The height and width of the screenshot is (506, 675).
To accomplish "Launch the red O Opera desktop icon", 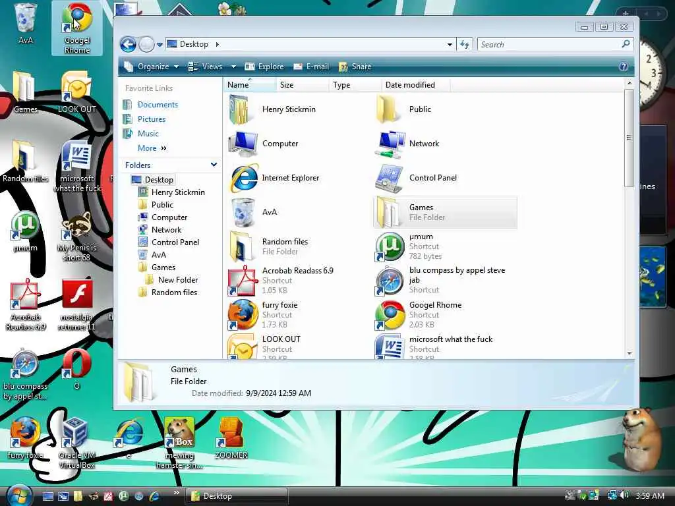I will tap(76, 369).
